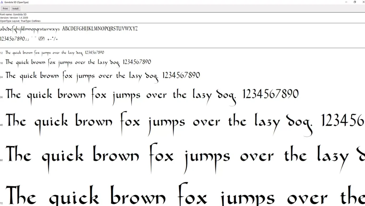Click the 'Font name: Gondola SD' line
This screenshot has height=206, width=365.
click(x=13, y=14)
